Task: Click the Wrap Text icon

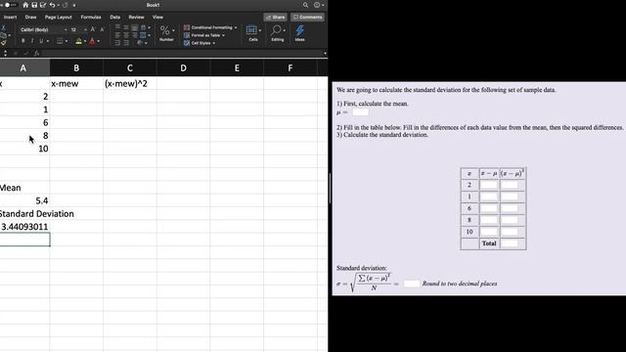Action: point(144,27)
